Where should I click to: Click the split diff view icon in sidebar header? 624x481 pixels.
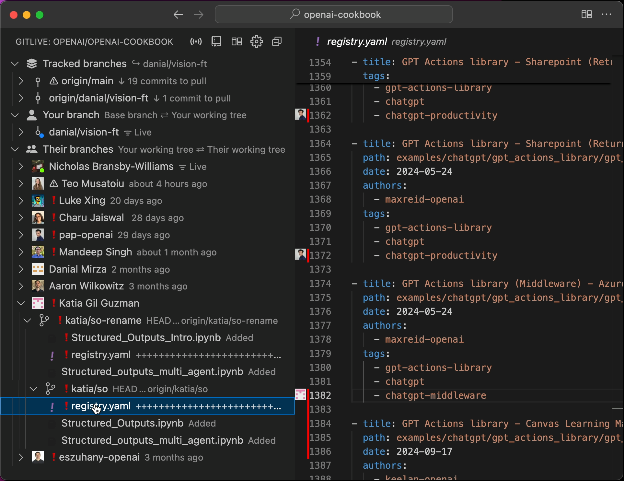237,41
